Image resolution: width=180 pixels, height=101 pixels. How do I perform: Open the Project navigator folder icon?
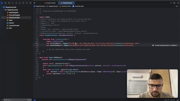(x=2, y=3)
